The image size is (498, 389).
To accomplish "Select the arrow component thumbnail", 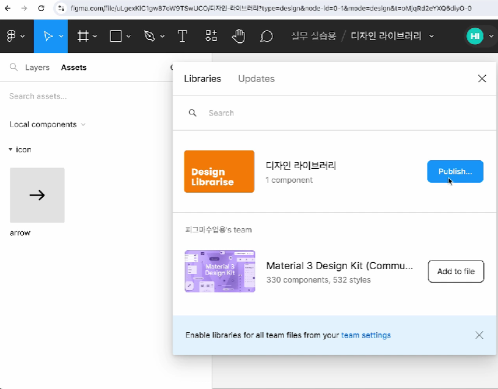I will [x=37, y=195].
